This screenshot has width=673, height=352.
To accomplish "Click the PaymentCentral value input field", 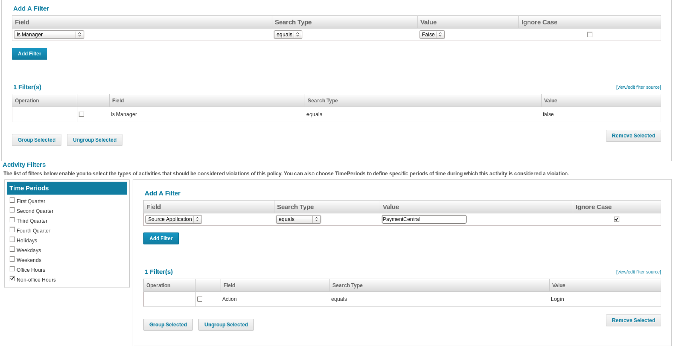I will click(x=424, y=219).
